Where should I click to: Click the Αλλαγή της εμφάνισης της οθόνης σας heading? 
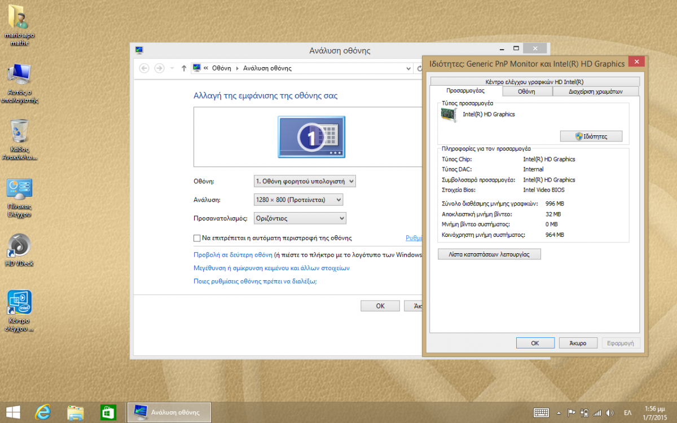[266, 96]
